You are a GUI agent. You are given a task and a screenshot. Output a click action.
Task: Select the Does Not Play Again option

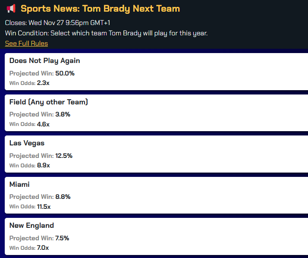tap(156, 72)
